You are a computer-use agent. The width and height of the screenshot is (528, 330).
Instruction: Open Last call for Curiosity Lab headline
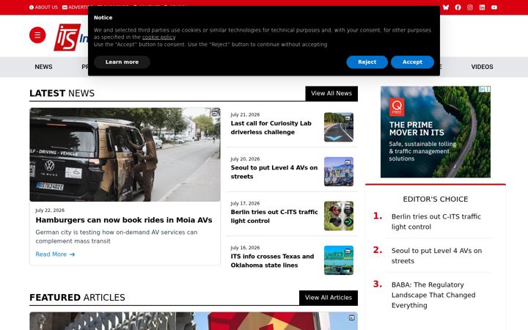(x=271, y=128)
